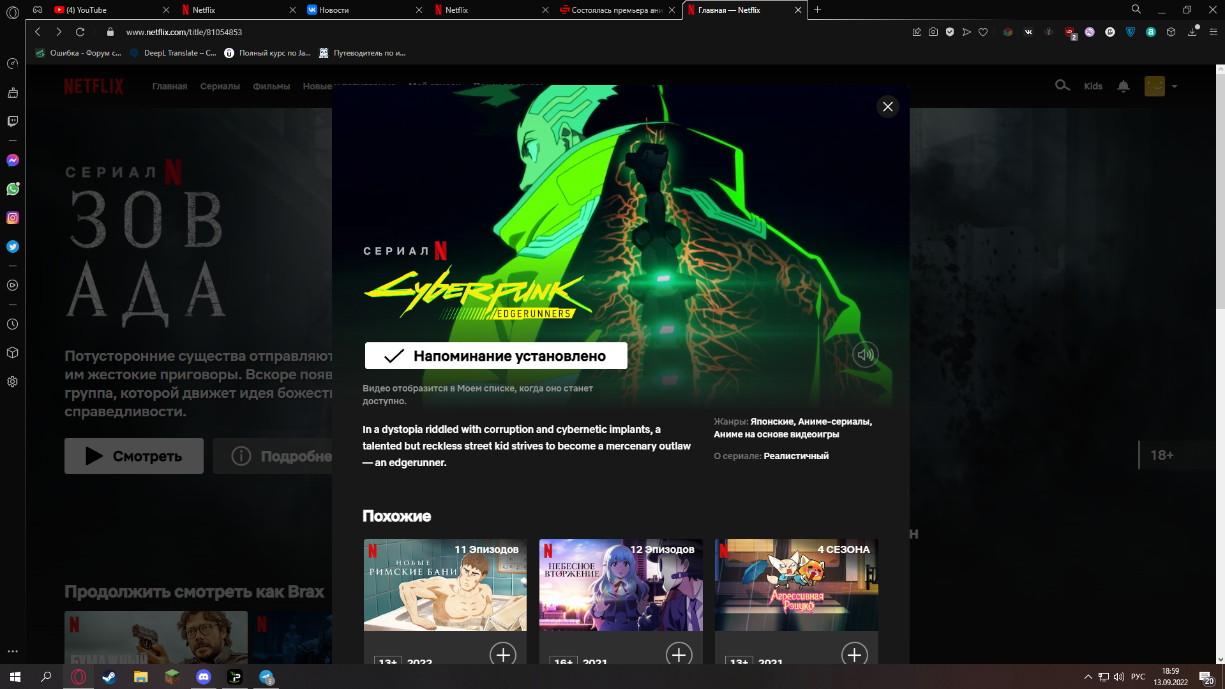
Task: Go forward to next page
Action: click(x=59, y=32)
